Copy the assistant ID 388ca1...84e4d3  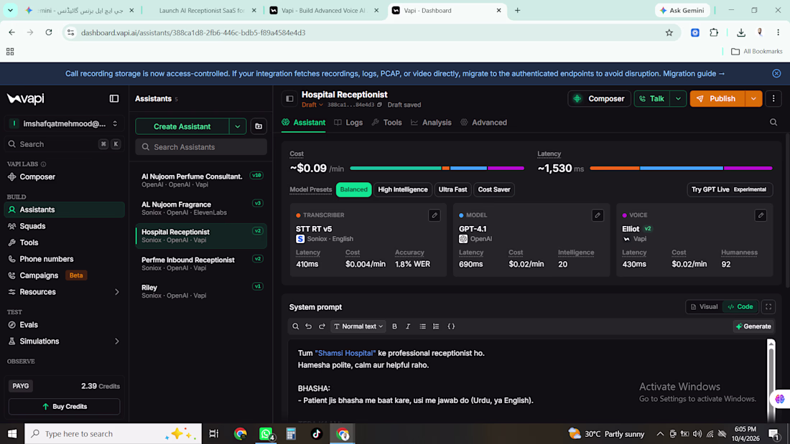click(x=379, y=105)
